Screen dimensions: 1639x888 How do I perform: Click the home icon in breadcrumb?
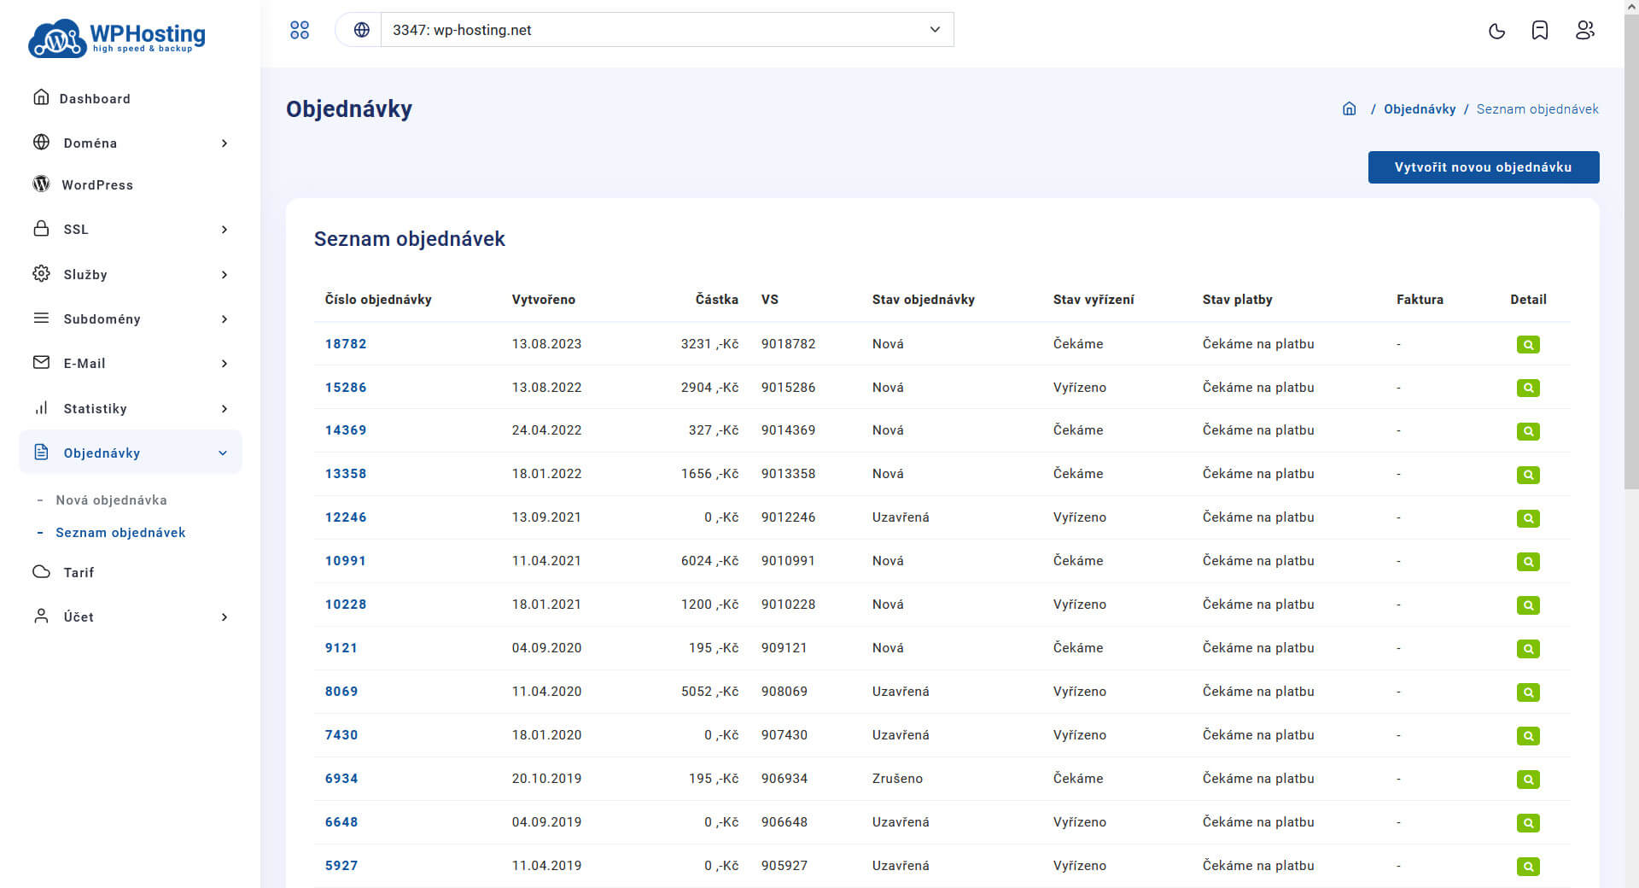(1350, 108)
